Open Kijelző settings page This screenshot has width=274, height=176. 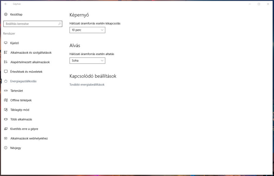[14, 43]
